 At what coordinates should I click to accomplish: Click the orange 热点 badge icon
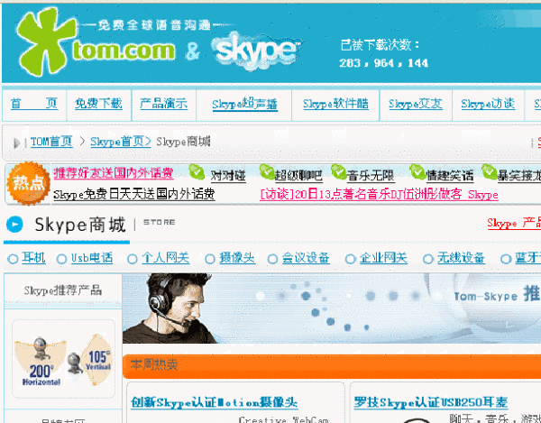pyautogui.click(x=29, y=183)
